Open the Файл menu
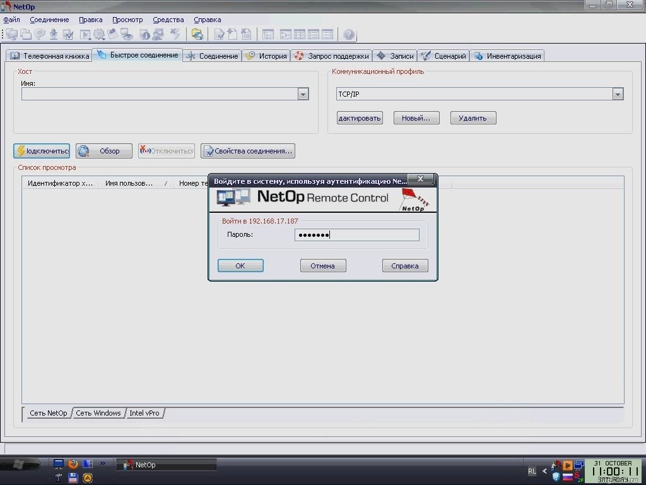The width and height of the screenshot is (646, 485). (11, 20)
